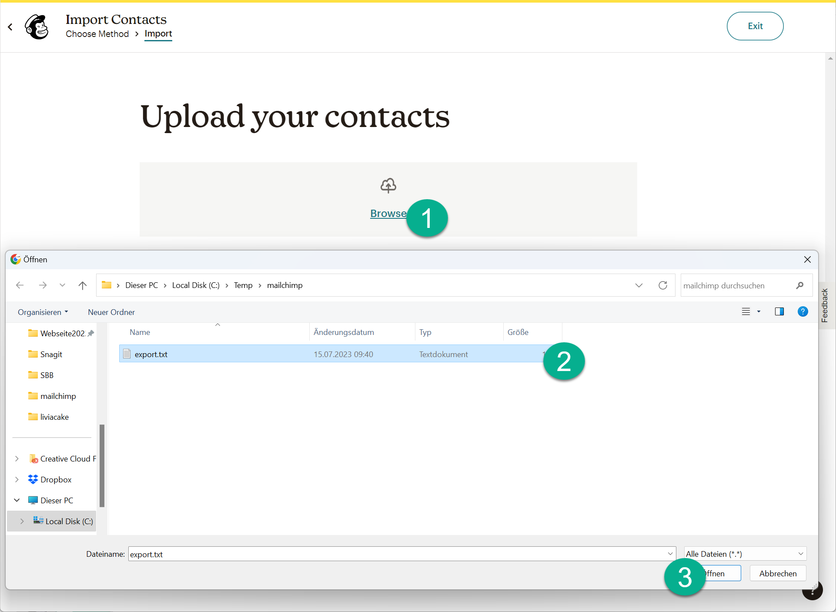Click the up-one-level arrow in dialog
The image size is (836, 612).
82,285
